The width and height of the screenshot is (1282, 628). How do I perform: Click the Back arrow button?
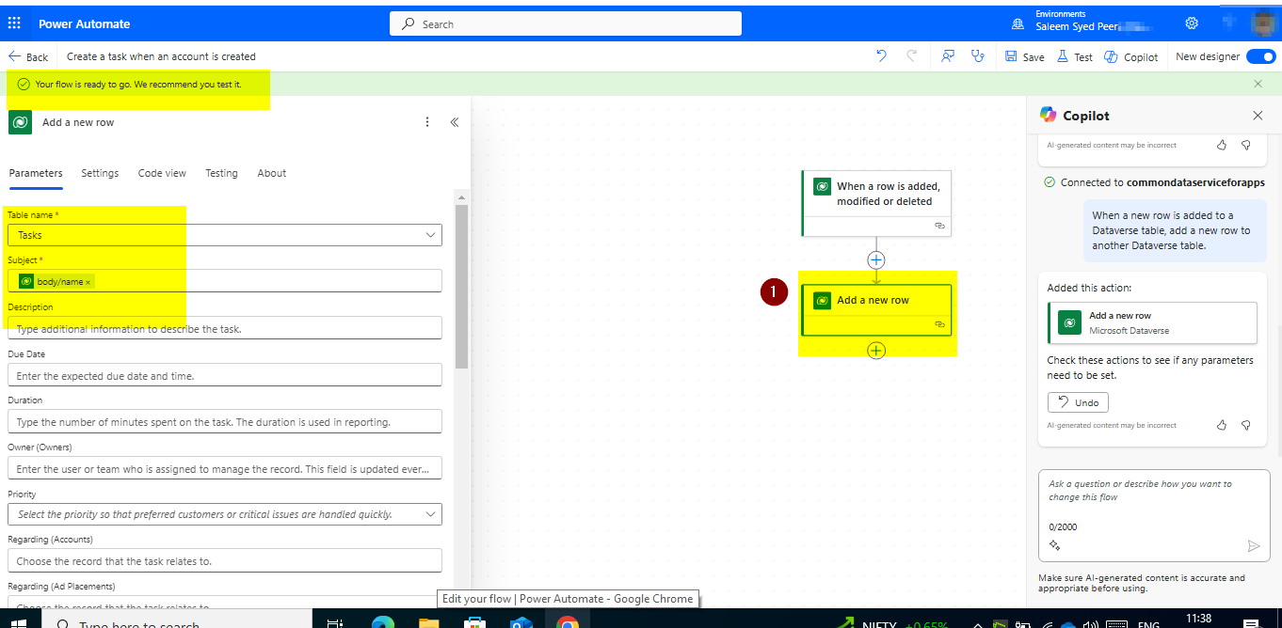click(x=28, y=56)
